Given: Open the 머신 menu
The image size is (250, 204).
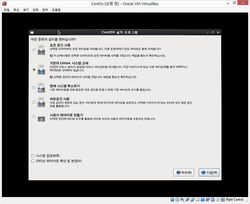Looking at the screenshot, I should coord(16,10).
